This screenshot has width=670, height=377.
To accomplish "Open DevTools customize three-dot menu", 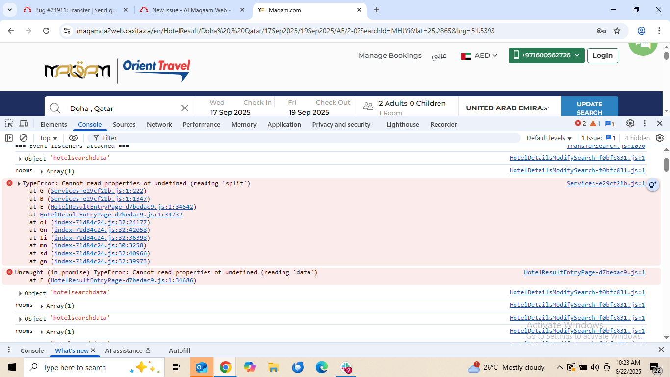I will click(645, 124).
